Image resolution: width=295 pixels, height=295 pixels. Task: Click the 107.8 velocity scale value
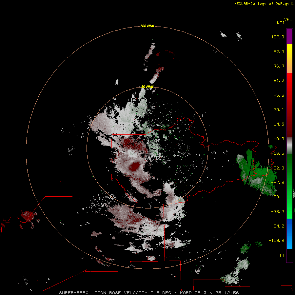[278, 37]
